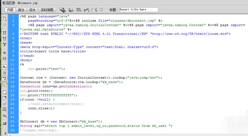
Task: Click the 标题 title input field
Action: 138,10
